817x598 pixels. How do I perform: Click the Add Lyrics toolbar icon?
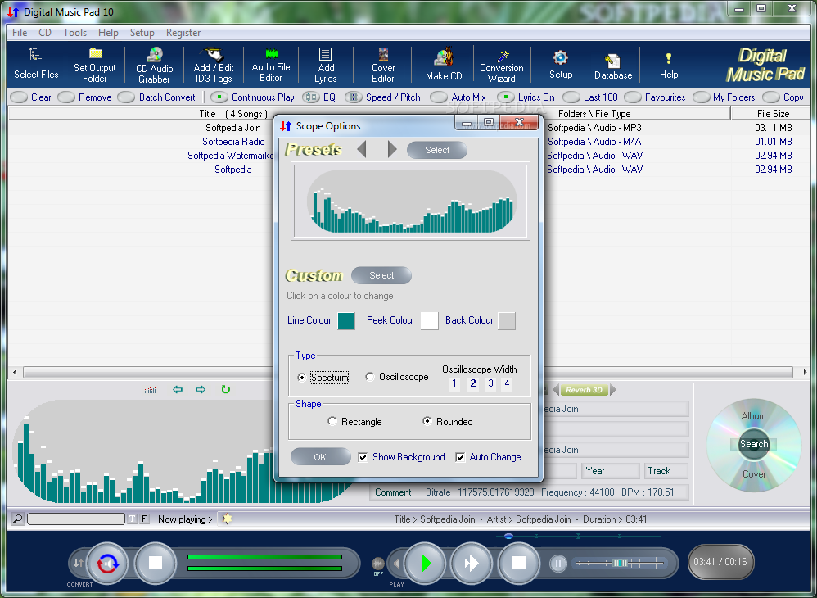click(326, 54)
